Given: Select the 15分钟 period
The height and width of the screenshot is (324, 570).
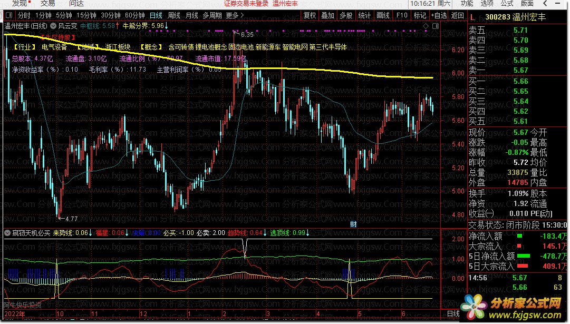Looking at the screenshot, I should (x=86, y=15).
